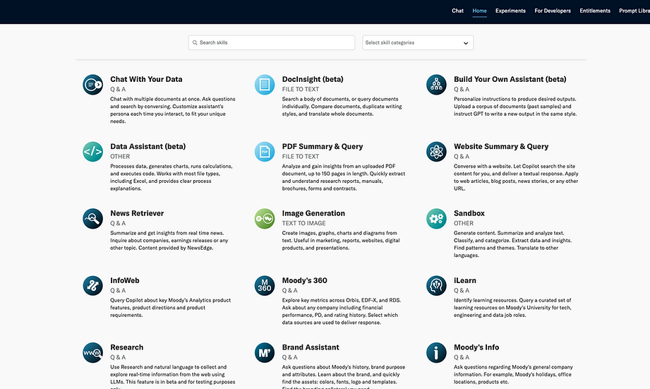This screenshot has height=389, width=650.
Task: Open the Select skill categories dropdown
Action: (418, 43)
